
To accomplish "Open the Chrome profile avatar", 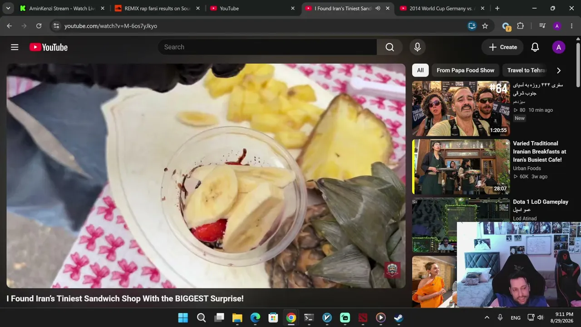I will [557, 26].
